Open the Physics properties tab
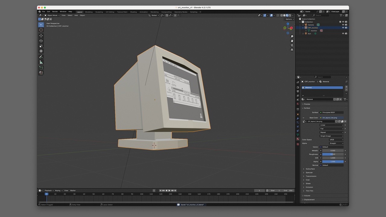The height and width of the screenshot is (217, 386). coord(298,127)
